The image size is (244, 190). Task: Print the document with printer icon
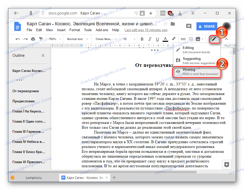(33, 39)
